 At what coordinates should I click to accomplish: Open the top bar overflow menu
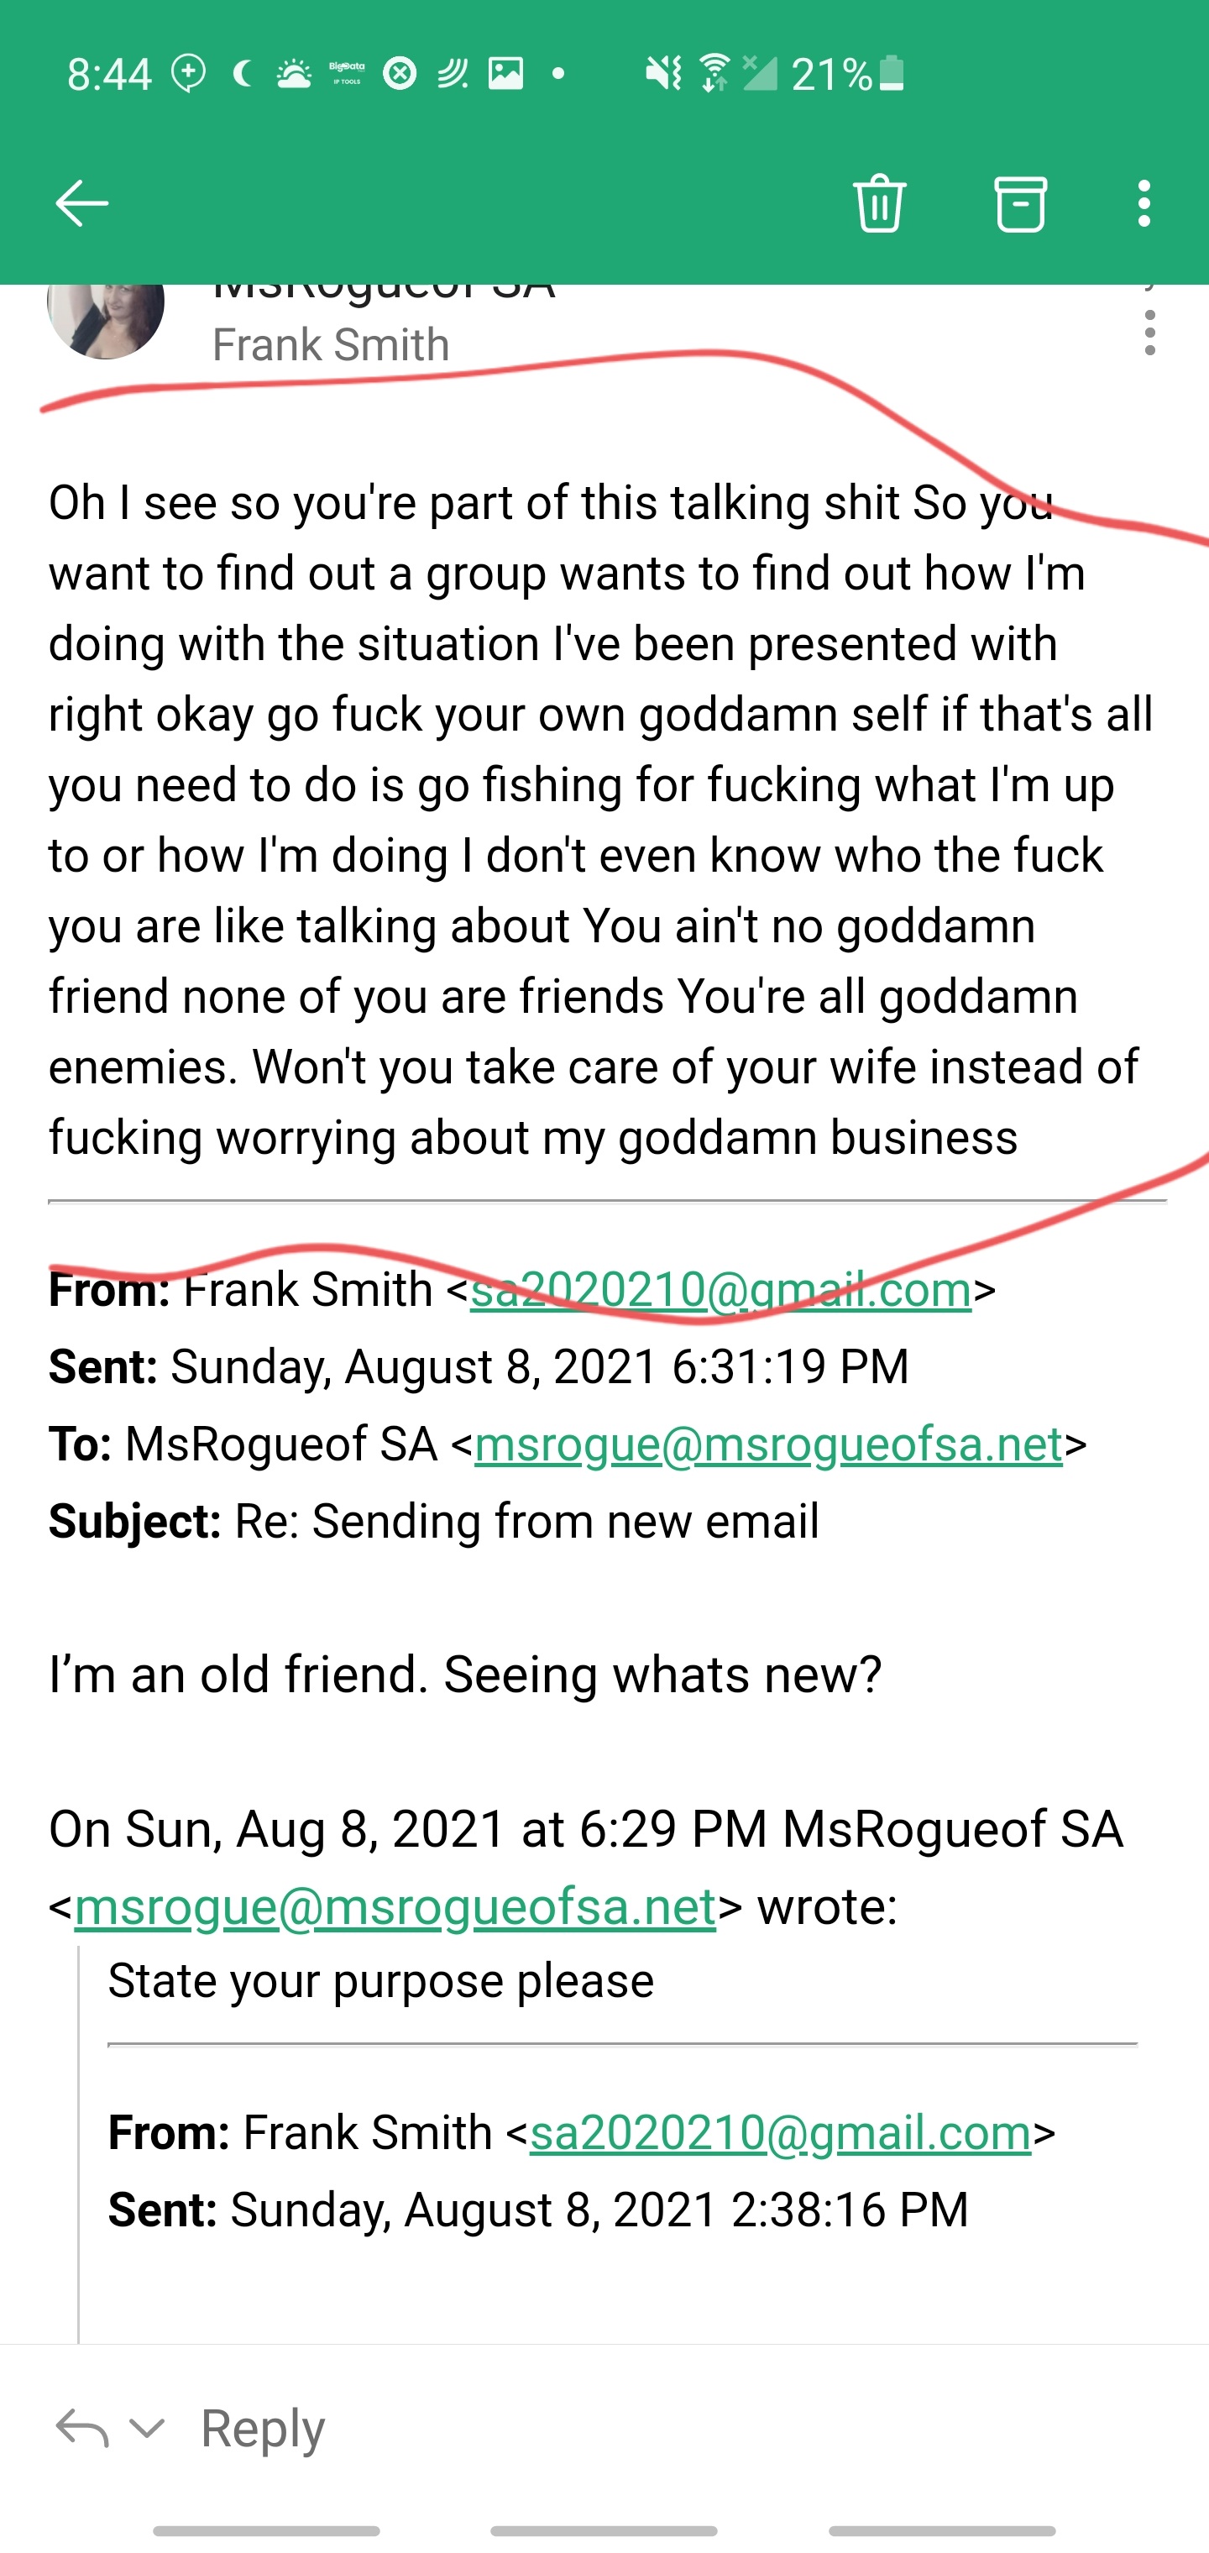point(1144,204)
